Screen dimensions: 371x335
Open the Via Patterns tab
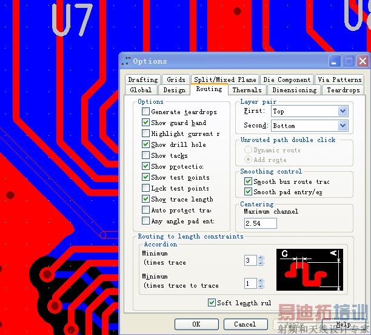pos(339,80)
